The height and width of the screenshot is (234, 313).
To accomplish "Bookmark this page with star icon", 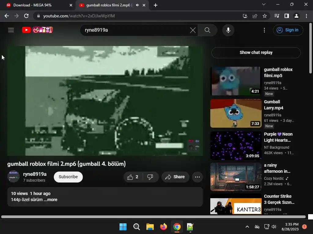I will [264, 16].
